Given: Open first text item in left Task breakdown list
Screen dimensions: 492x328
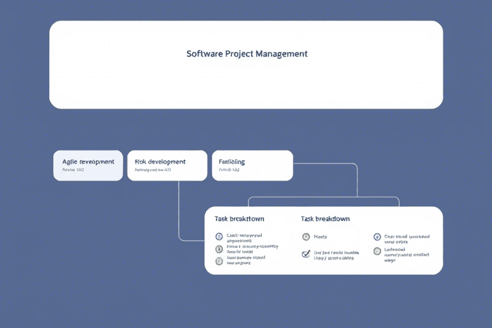Looking at the screenshot, I should tap(245, 238).
